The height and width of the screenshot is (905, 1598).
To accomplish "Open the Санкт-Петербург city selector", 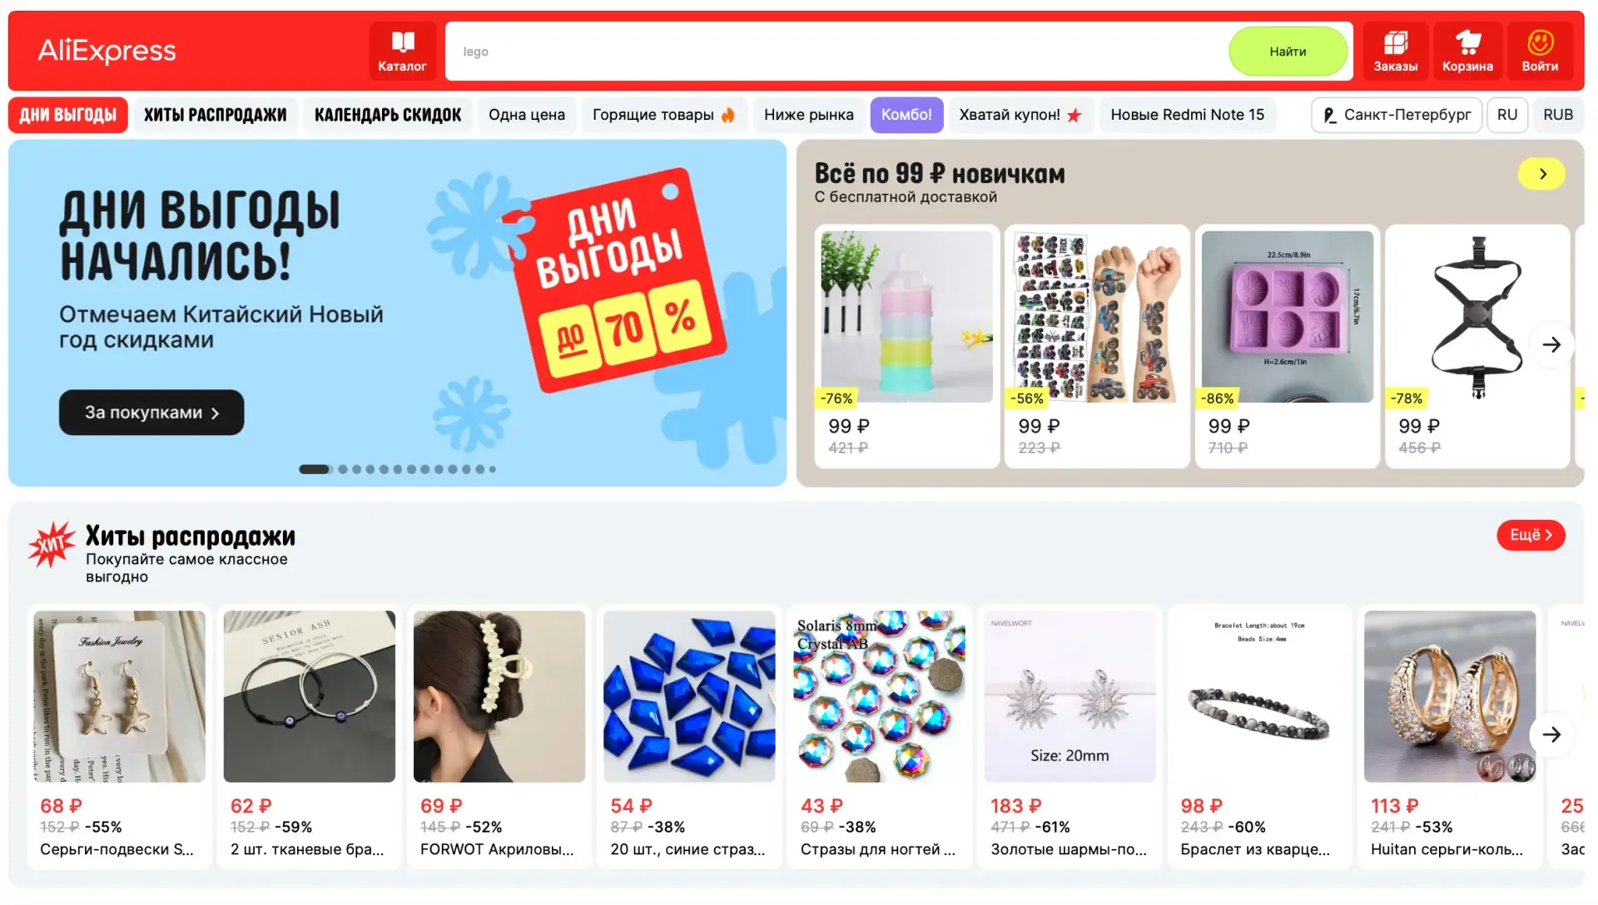I will [x=1397, y=115].
